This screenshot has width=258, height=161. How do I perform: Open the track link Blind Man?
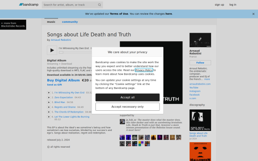point(60,102)
